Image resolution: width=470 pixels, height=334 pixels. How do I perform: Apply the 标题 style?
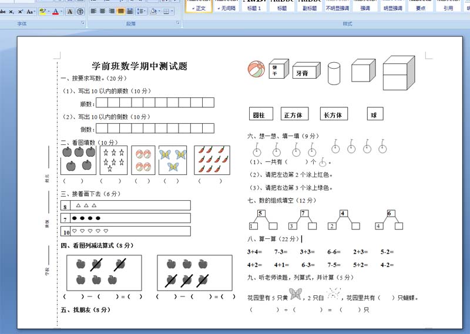[282, 6]
